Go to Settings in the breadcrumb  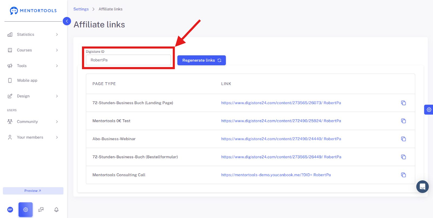point(81,9)
